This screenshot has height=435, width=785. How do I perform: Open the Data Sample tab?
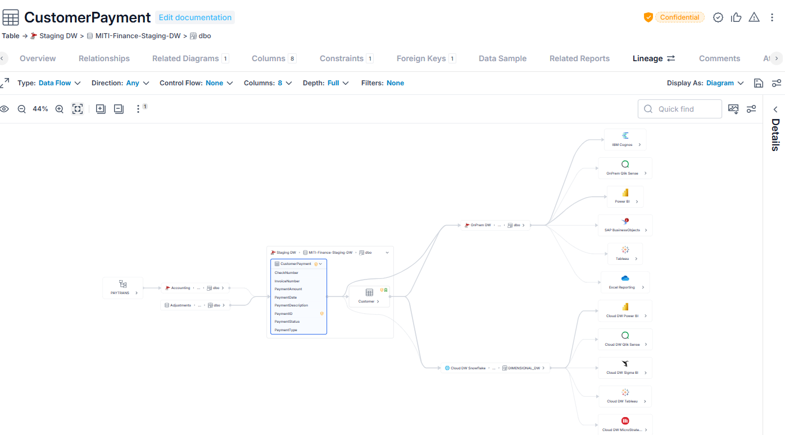503,58
